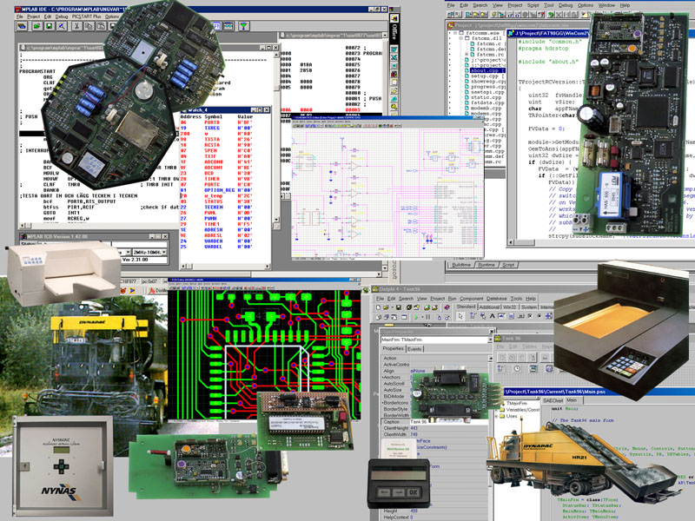Switch to the Runtime tab

(x=486, y=265)
